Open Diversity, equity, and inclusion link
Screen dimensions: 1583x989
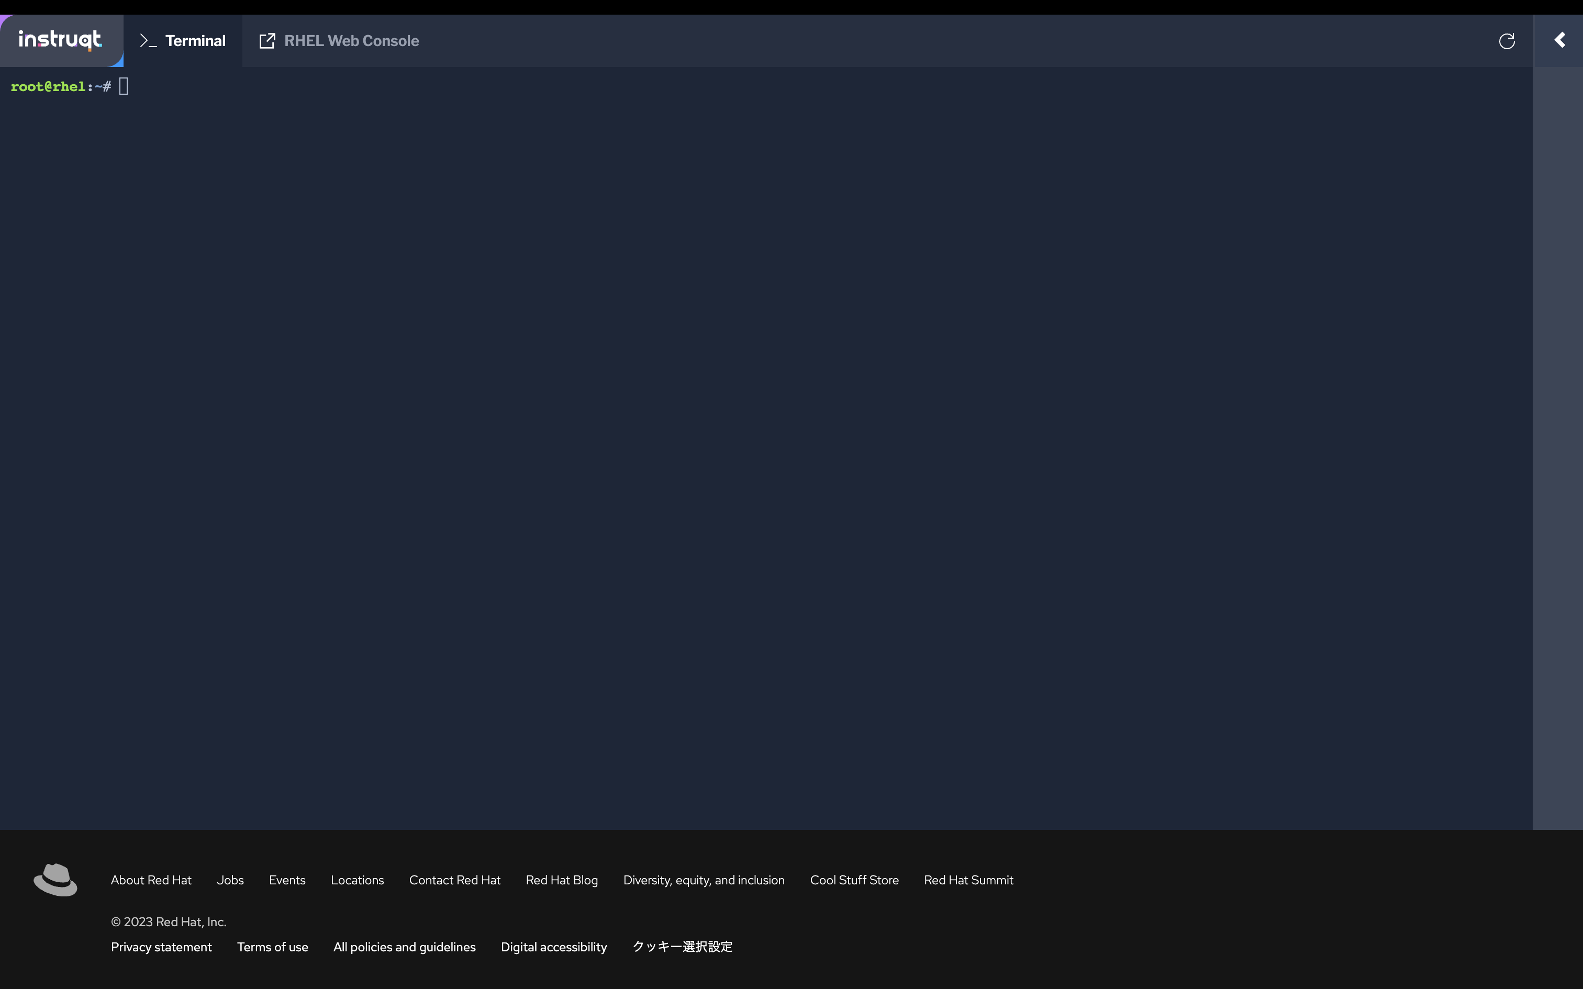click(x=704, y=880)
